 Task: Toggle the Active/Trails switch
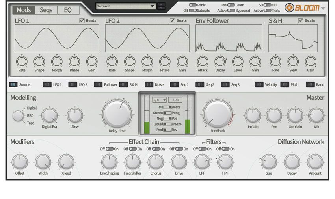pos(267,10)
